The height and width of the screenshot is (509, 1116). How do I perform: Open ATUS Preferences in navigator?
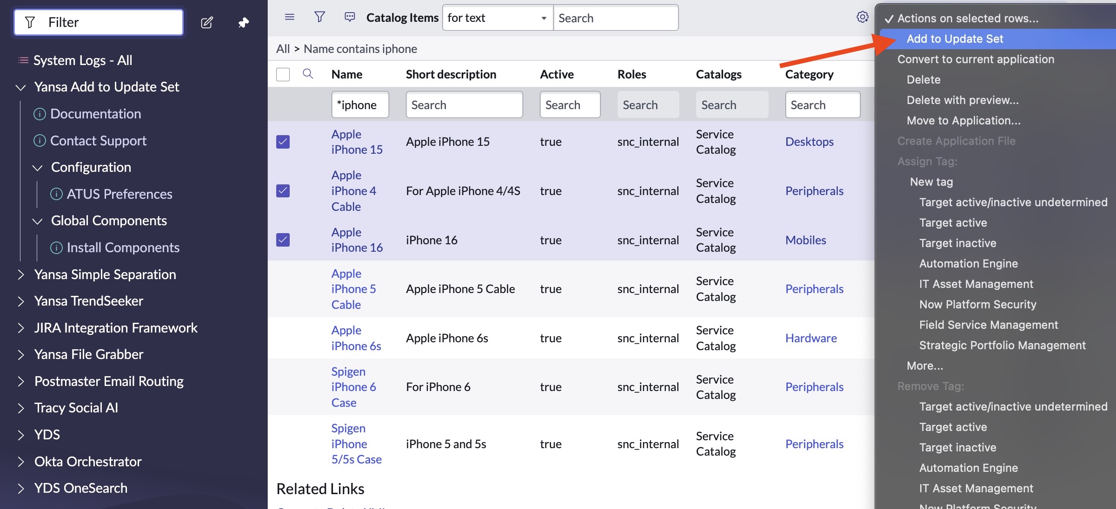tap(119, 194)
